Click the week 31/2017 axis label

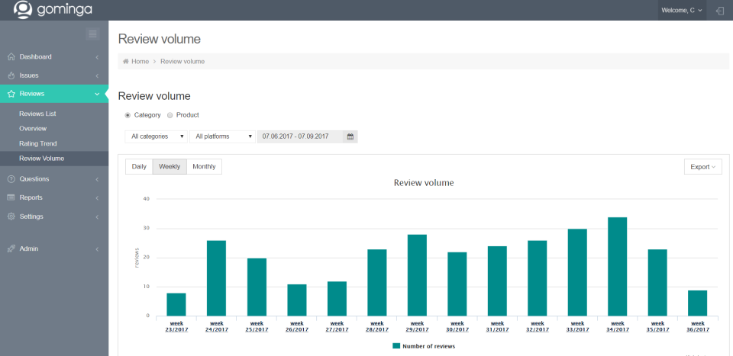click(x=497, y=326)
